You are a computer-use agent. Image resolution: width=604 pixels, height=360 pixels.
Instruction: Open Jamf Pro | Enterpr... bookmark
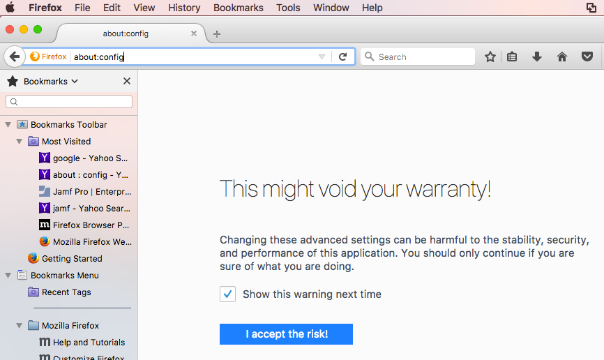pyautogui.click(x=85, y=192)
